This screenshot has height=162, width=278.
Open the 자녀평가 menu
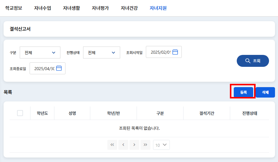100,8
